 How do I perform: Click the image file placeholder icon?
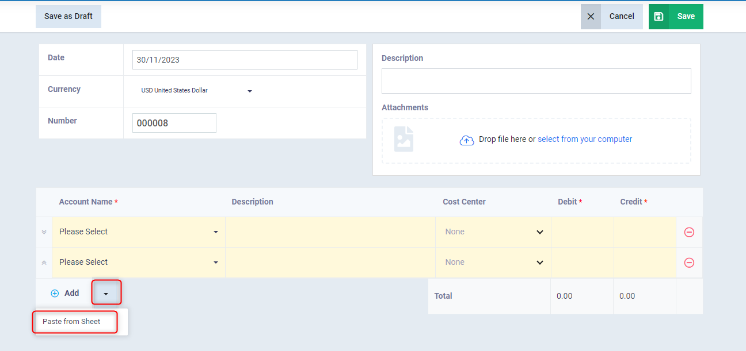(404, 140)
